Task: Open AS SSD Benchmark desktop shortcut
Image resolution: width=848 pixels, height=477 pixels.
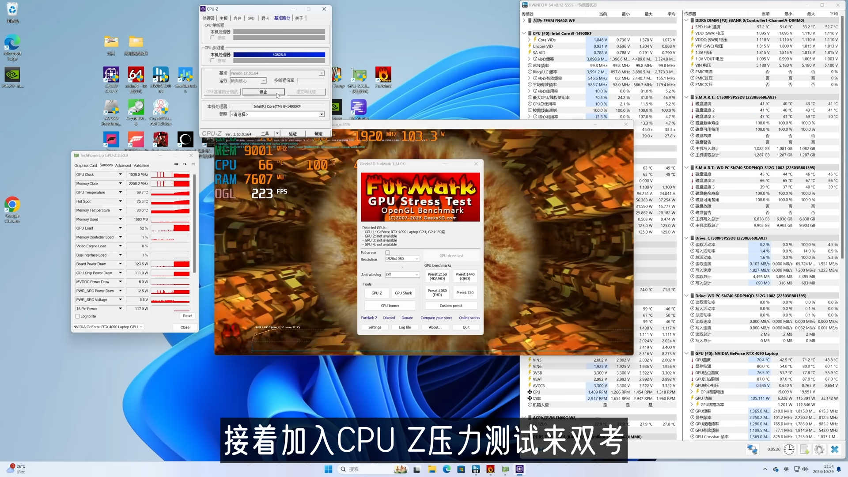Action: [111, 113]
